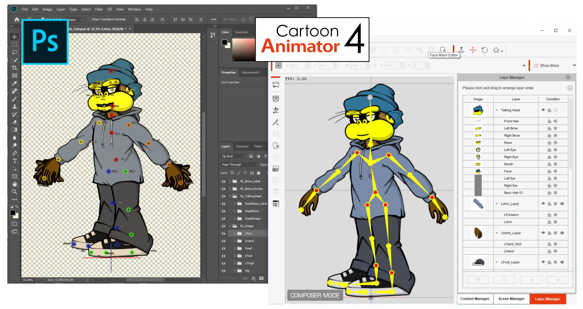Click the Face Mask Editor icon
The width and height of the screenshot is (583, 309).
443,50
